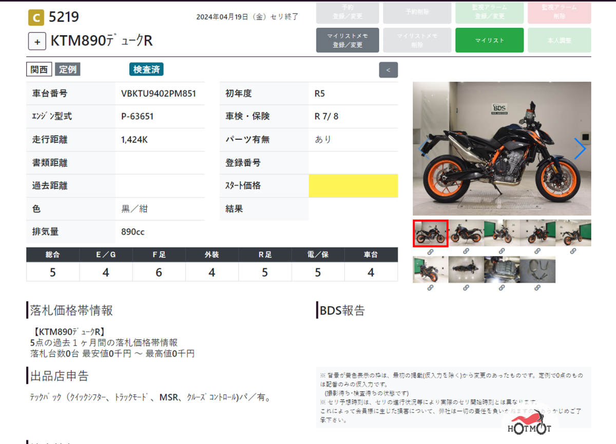Click chassis number VBKTU9402PM851
The height and width of the screenshot is (444, 616).
[159, 94]
